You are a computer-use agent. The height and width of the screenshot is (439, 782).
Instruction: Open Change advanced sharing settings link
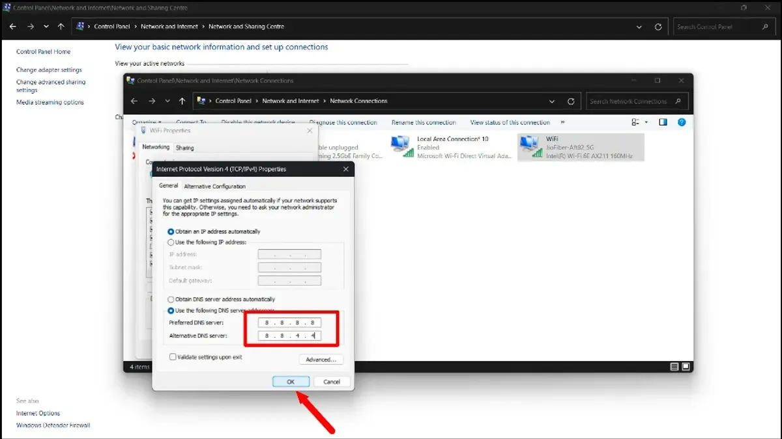click(51, 86)
